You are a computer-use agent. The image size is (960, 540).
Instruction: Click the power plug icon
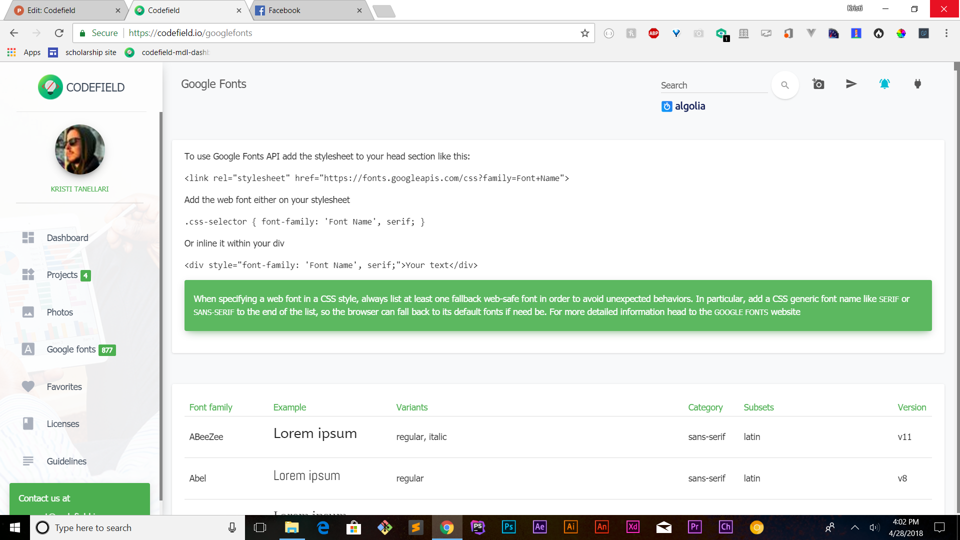[917, 84]
